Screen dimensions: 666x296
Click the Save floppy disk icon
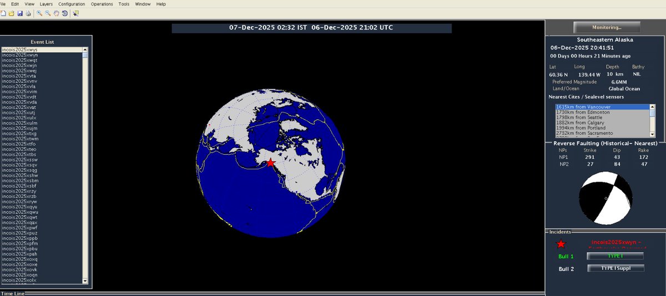[x=20, y=13]
